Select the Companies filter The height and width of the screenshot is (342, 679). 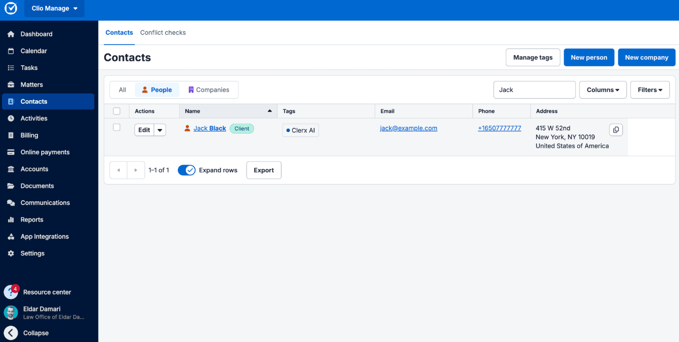click(208, 90)
